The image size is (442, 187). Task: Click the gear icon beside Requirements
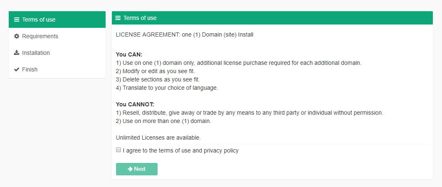tap(17, 36)
